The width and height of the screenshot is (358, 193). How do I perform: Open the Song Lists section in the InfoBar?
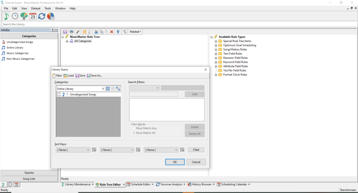(x=29, y=179)
